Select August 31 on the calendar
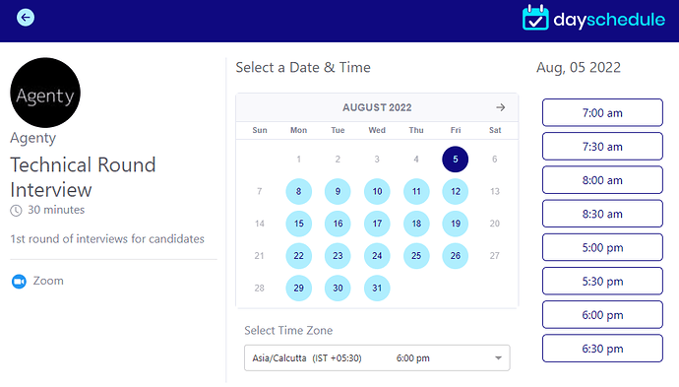The width and height of the screenshot is (679, 387). pos(377,288)
